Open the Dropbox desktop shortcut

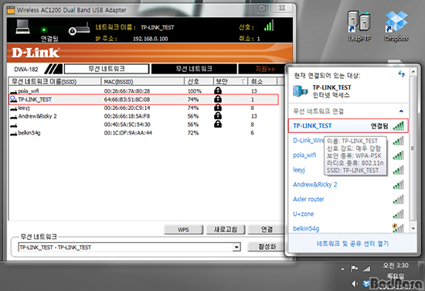click(x=396, y=26)
